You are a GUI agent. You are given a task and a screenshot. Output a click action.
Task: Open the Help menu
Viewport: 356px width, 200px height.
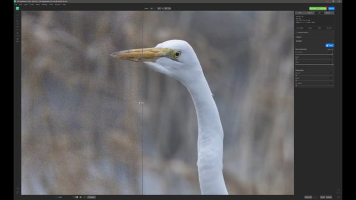(64, 4)
